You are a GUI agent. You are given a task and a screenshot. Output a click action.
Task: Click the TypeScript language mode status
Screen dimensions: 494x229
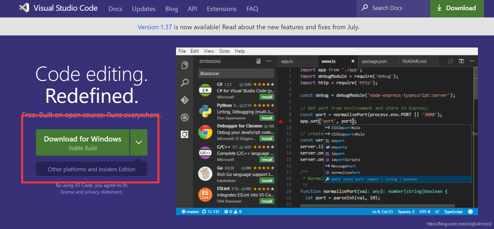(x=453, y=212)
